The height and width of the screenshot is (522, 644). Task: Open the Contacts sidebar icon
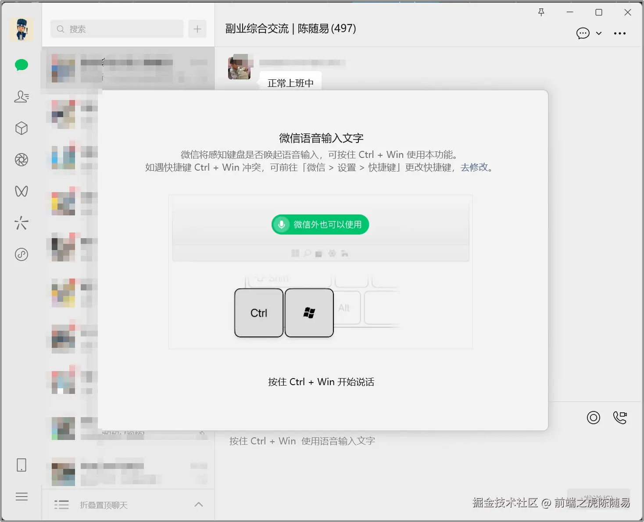(21, 97)
